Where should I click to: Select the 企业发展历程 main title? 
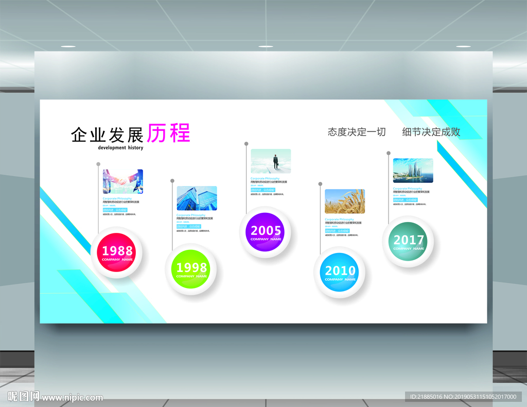[130, 134]
